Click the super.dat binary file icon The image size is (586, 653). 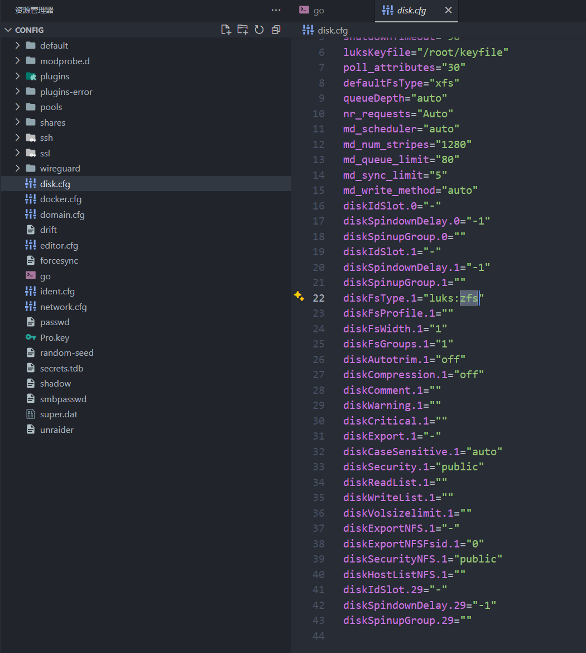click(x=30, y=414)
